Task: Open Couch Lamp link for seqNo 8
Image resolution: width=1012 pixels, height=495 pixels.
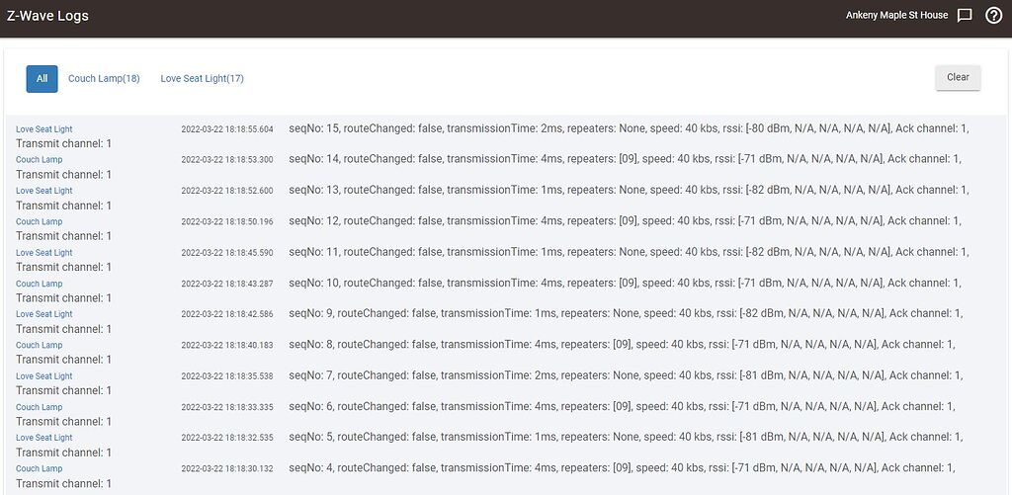Action: (39, 345)
